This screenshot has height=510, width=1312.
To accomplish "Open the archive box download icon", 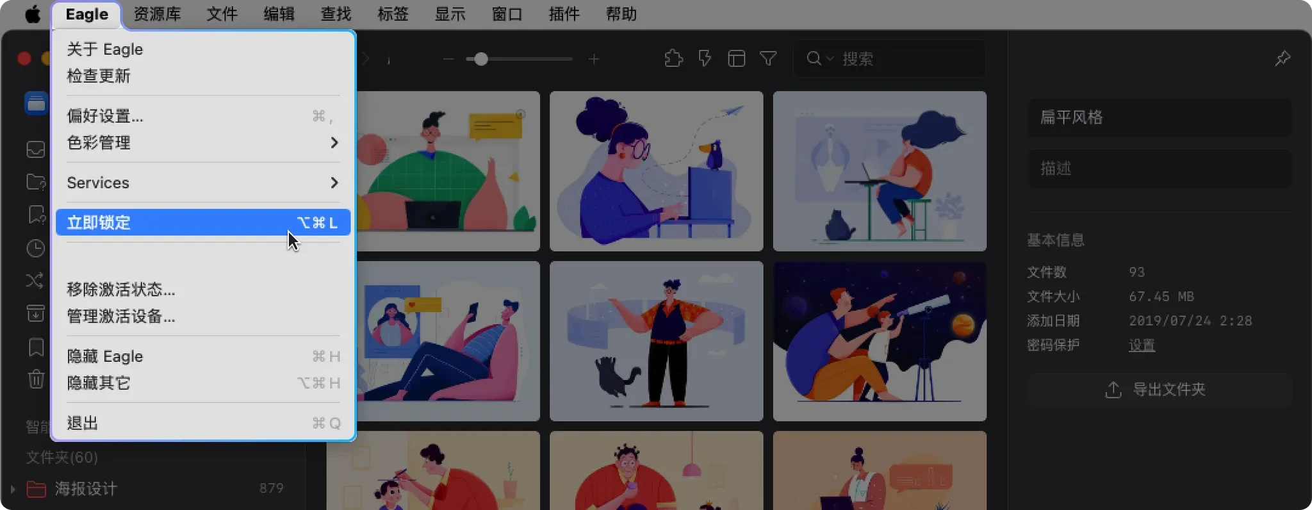I will [36, 313].
